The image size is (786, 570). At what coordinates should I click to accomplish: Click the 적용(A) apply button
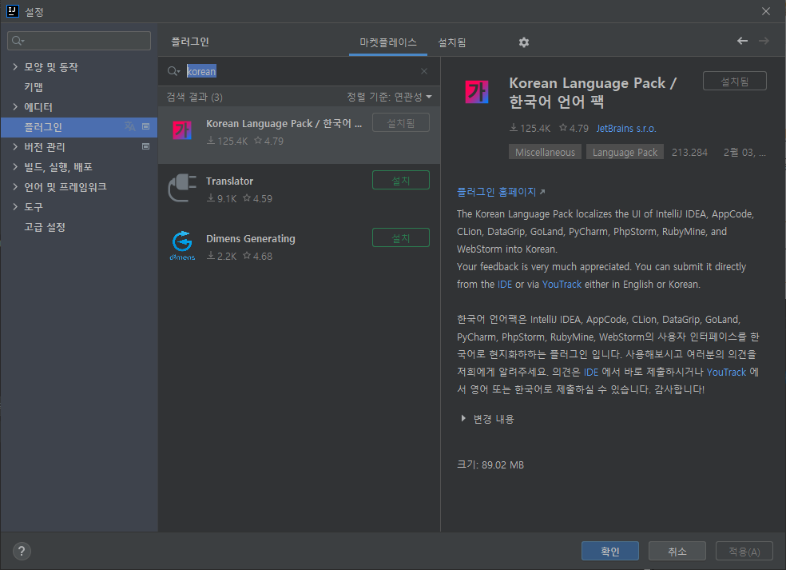coord(744,551)
